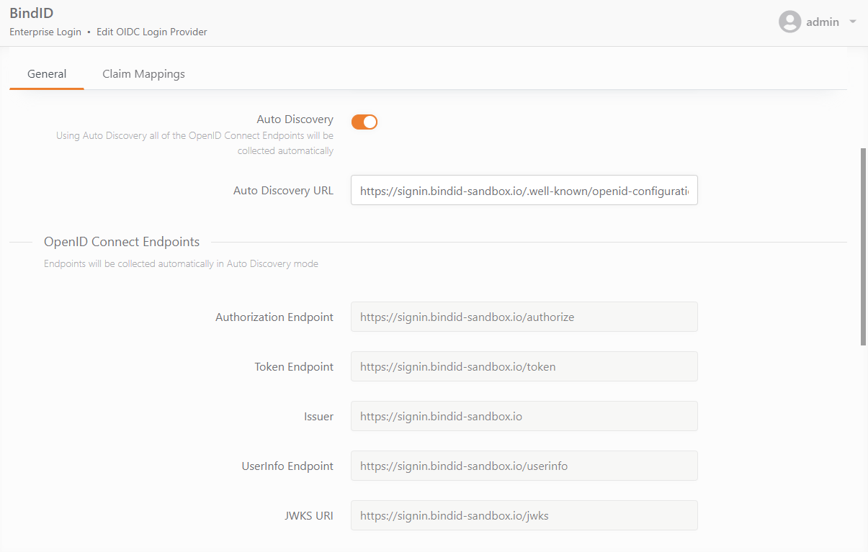868x552 pixels.
Task: Click the Issuer label
Action: pos(318,416)
